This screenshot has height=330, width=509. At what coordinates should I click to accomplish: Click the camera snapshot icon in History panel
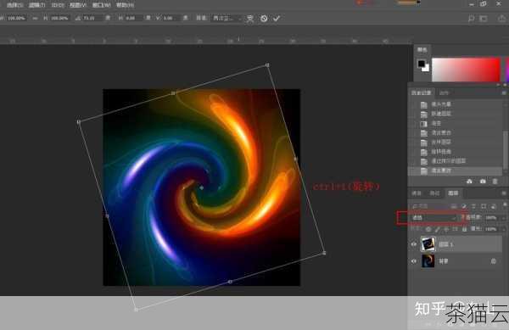pos(483,182)
